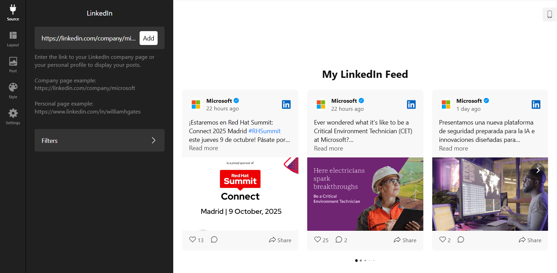Click Microsoft avatar on Critical Environment Technician post
The height and width of the screenshot is (273, 557).
tap(321, 104)
